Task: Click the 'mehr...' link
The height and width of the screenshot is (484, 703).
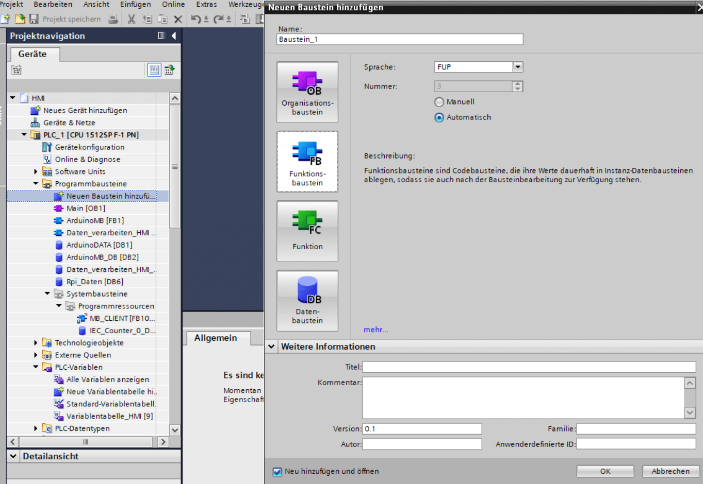Action: (375, 330)
